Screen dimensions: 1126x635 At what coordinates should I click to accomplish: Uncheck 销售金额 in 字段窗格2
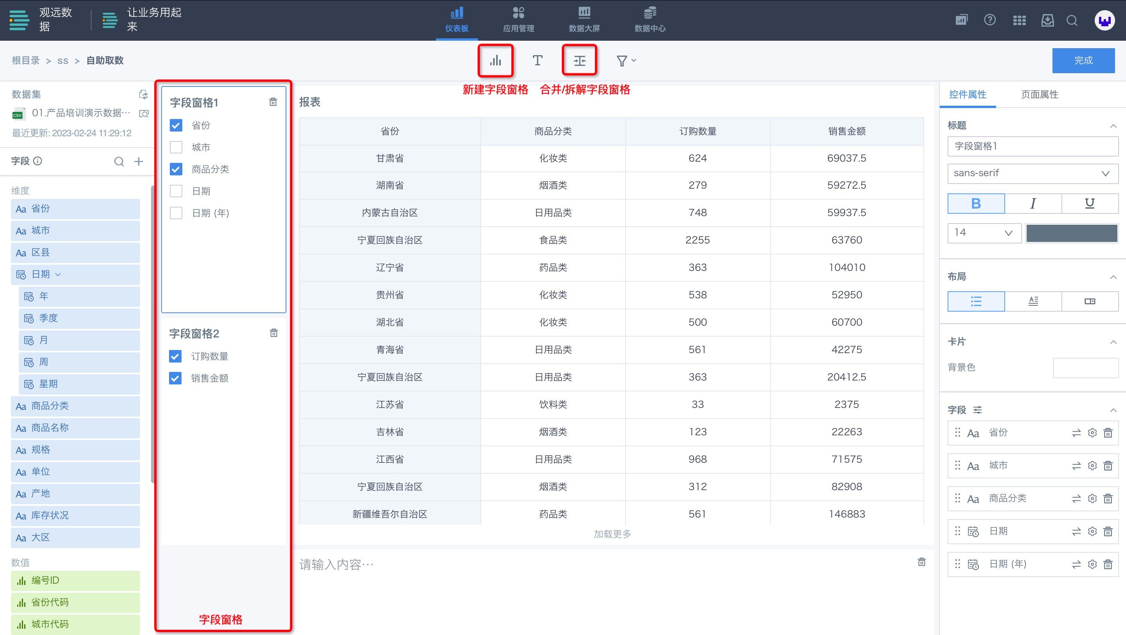(x=175, y=378)
